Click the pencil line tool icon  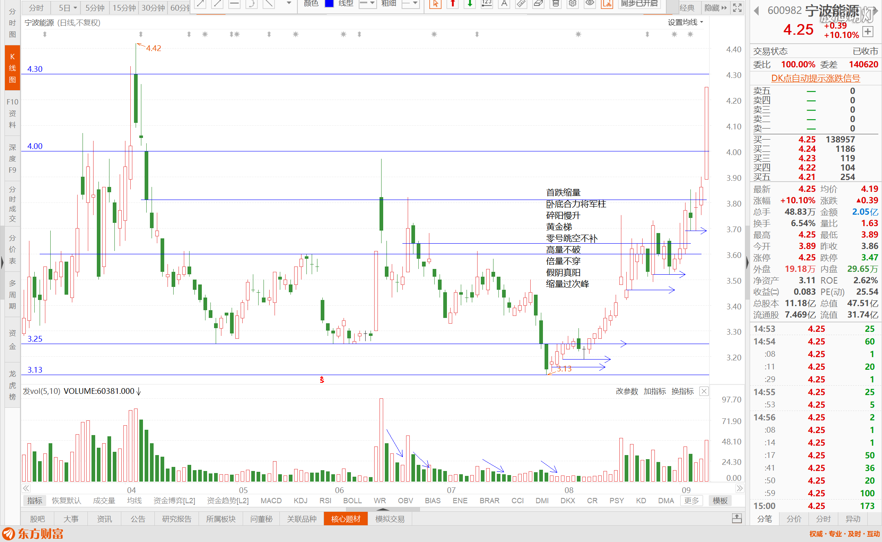pyautogui.click(x=217, y=4)
